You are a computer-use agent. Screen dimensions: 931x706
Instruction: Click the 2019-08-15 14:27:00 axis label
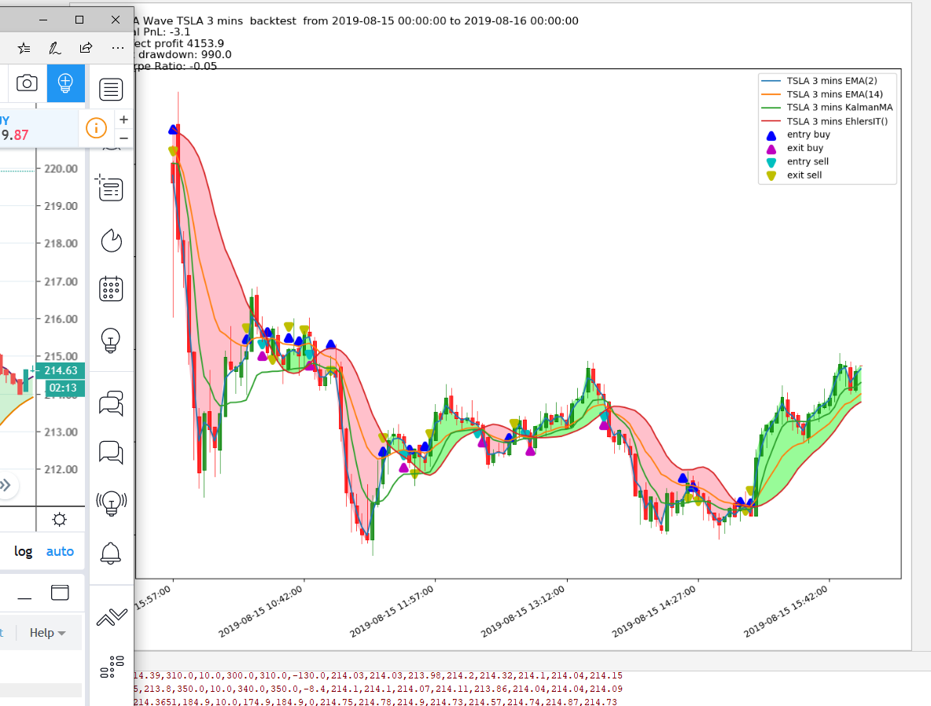click(654, 612)
